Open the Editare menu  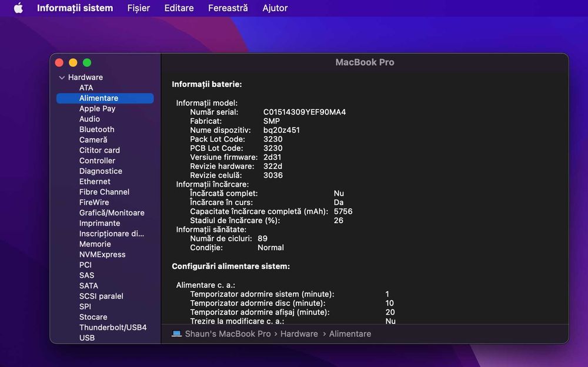point(179,8)
